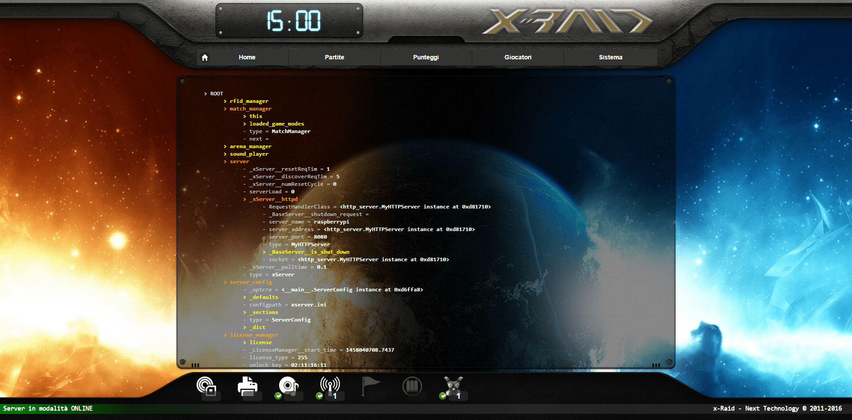The height and width of the screenshot is (420, 852).
Task: Click the Partite navigation link
Action: tap(334, 57)
